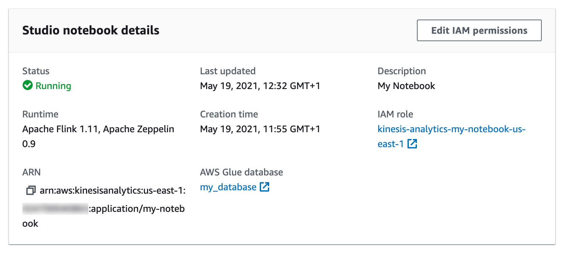Click the Status field label

[36, 71]
